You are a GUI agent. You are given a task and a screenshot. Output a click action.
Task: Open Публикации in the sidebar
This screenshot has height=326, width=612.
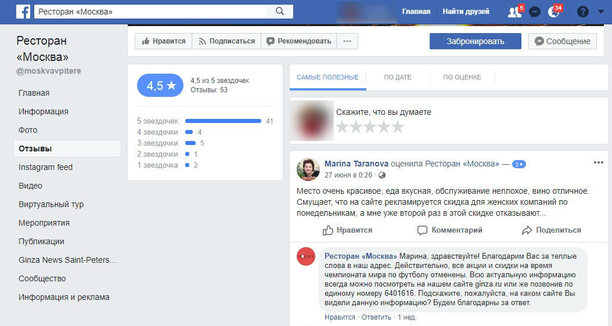(41, 241)
